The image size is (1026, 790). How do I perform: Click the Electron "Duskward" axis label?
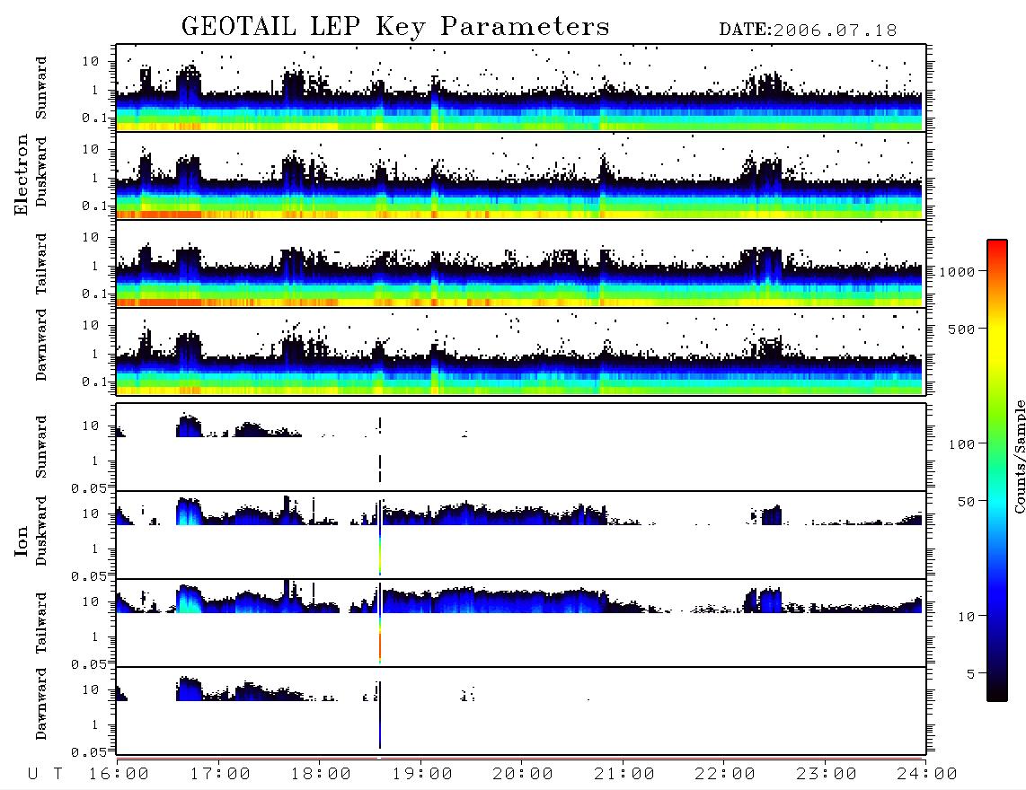[x=41, y=171]
